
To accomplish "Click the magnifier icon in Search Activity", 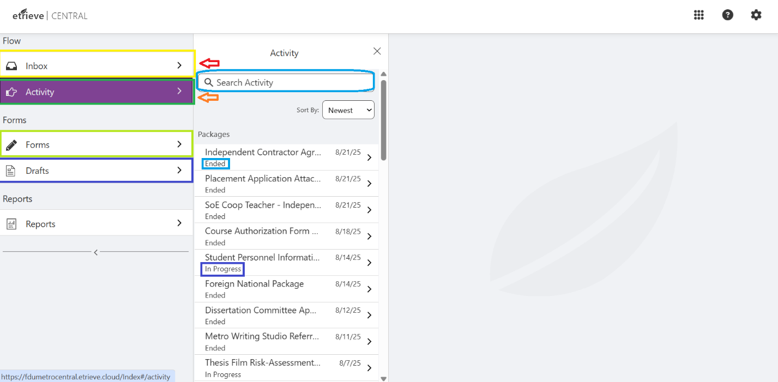I will coord(208,82).
